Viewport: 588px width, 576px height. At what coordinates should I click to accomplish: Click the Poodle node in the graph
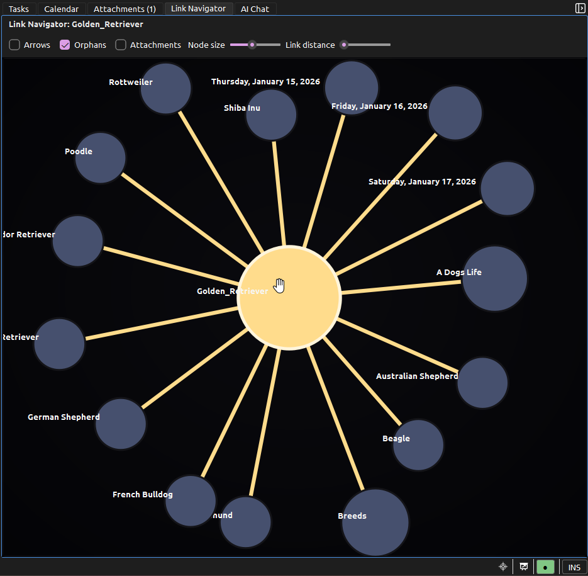click(x=100, y=158)
